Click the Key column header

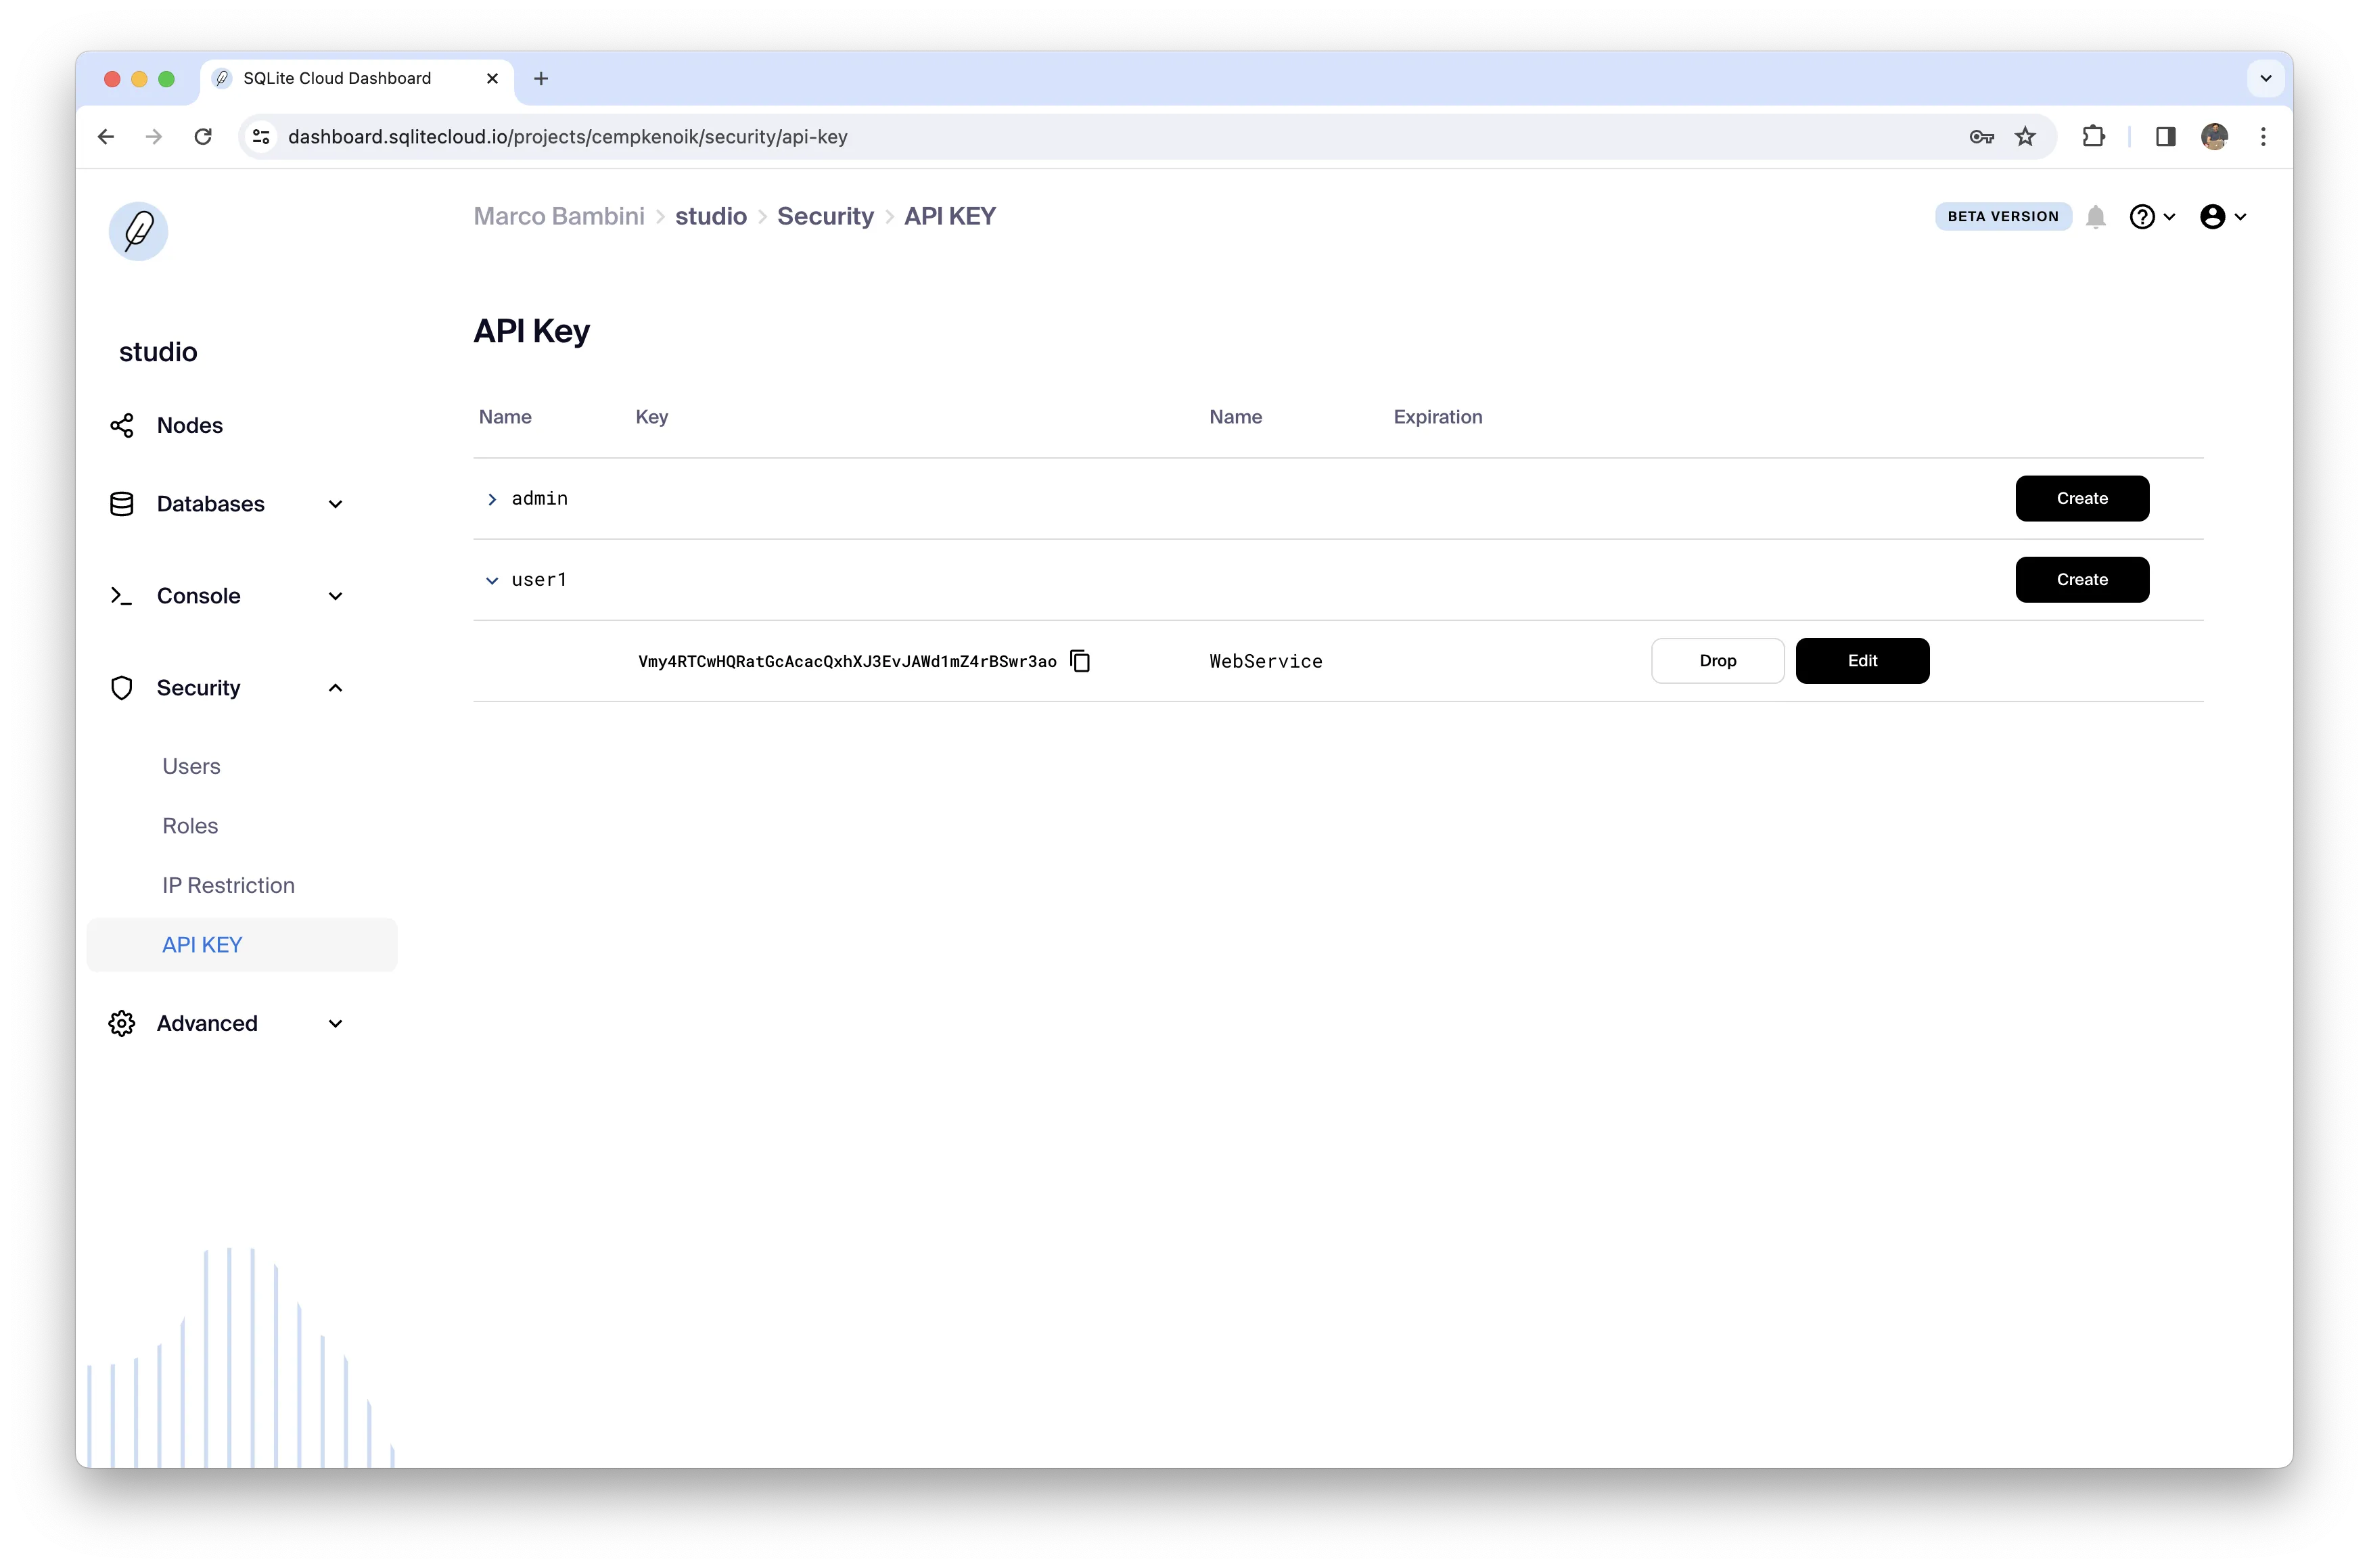point(652,417)
